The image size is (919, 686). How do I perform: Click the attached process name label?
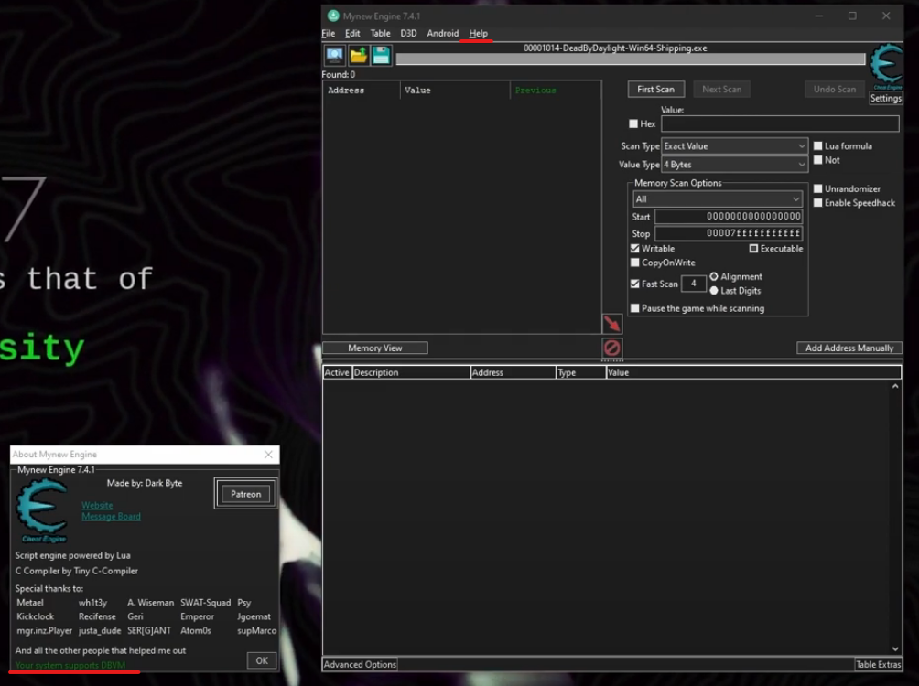coord(615,48)
